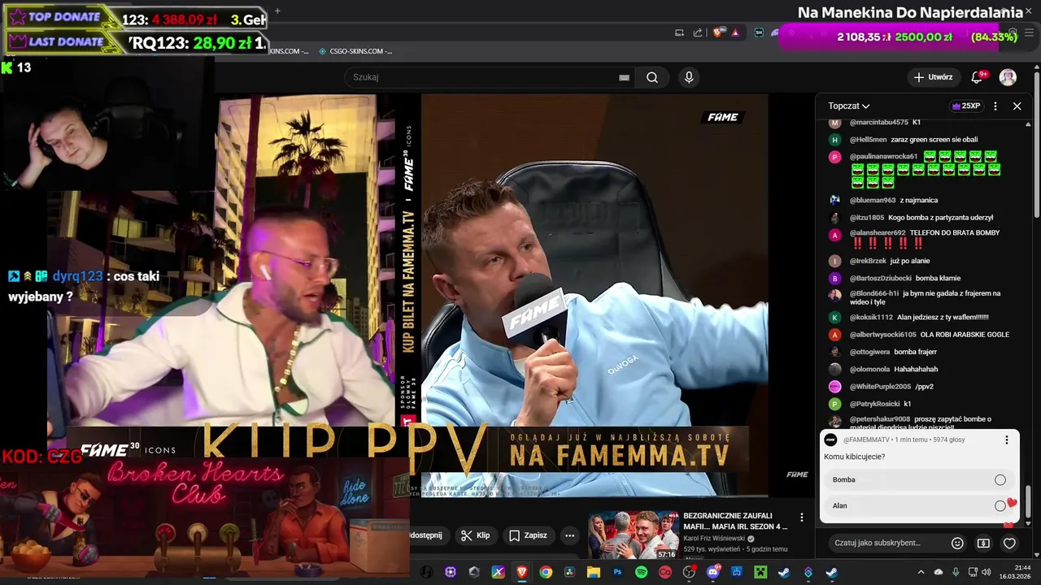Click the YouTube search magnifier icon

pos(652,77)
